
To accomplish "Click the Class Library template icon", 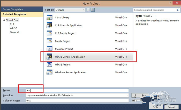I will click(x=49, y=18).
